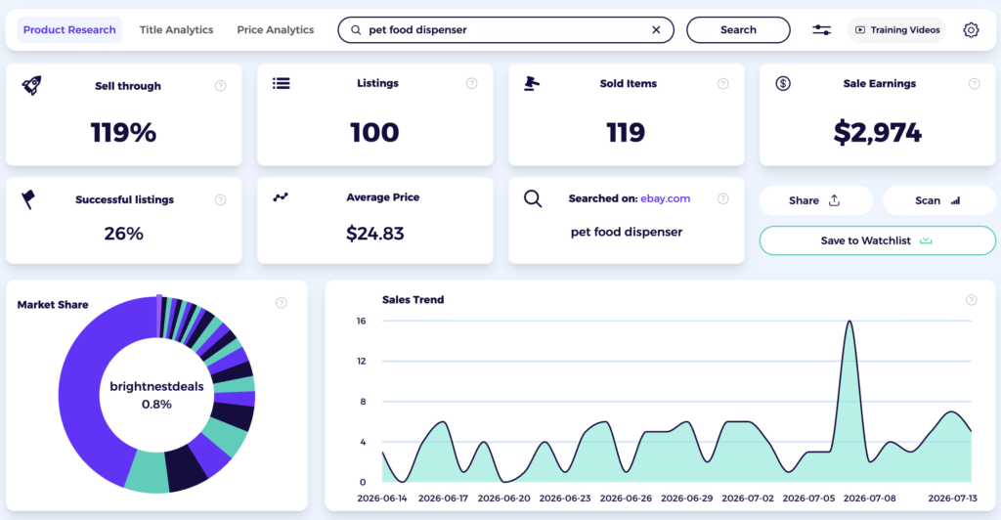Follow the ebay.com link
Screen dimensions: 1001x520
[x=665, y=198]
